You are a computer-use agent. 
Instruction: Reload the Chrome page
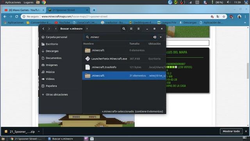(16, 16)
